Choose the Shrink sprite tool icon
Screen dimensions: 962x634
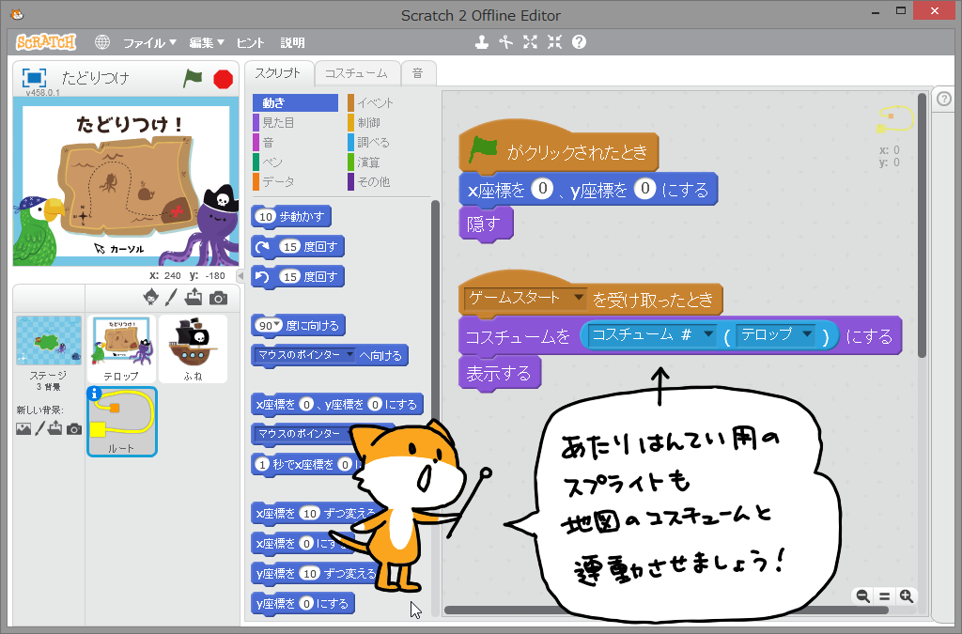[554, 42]
